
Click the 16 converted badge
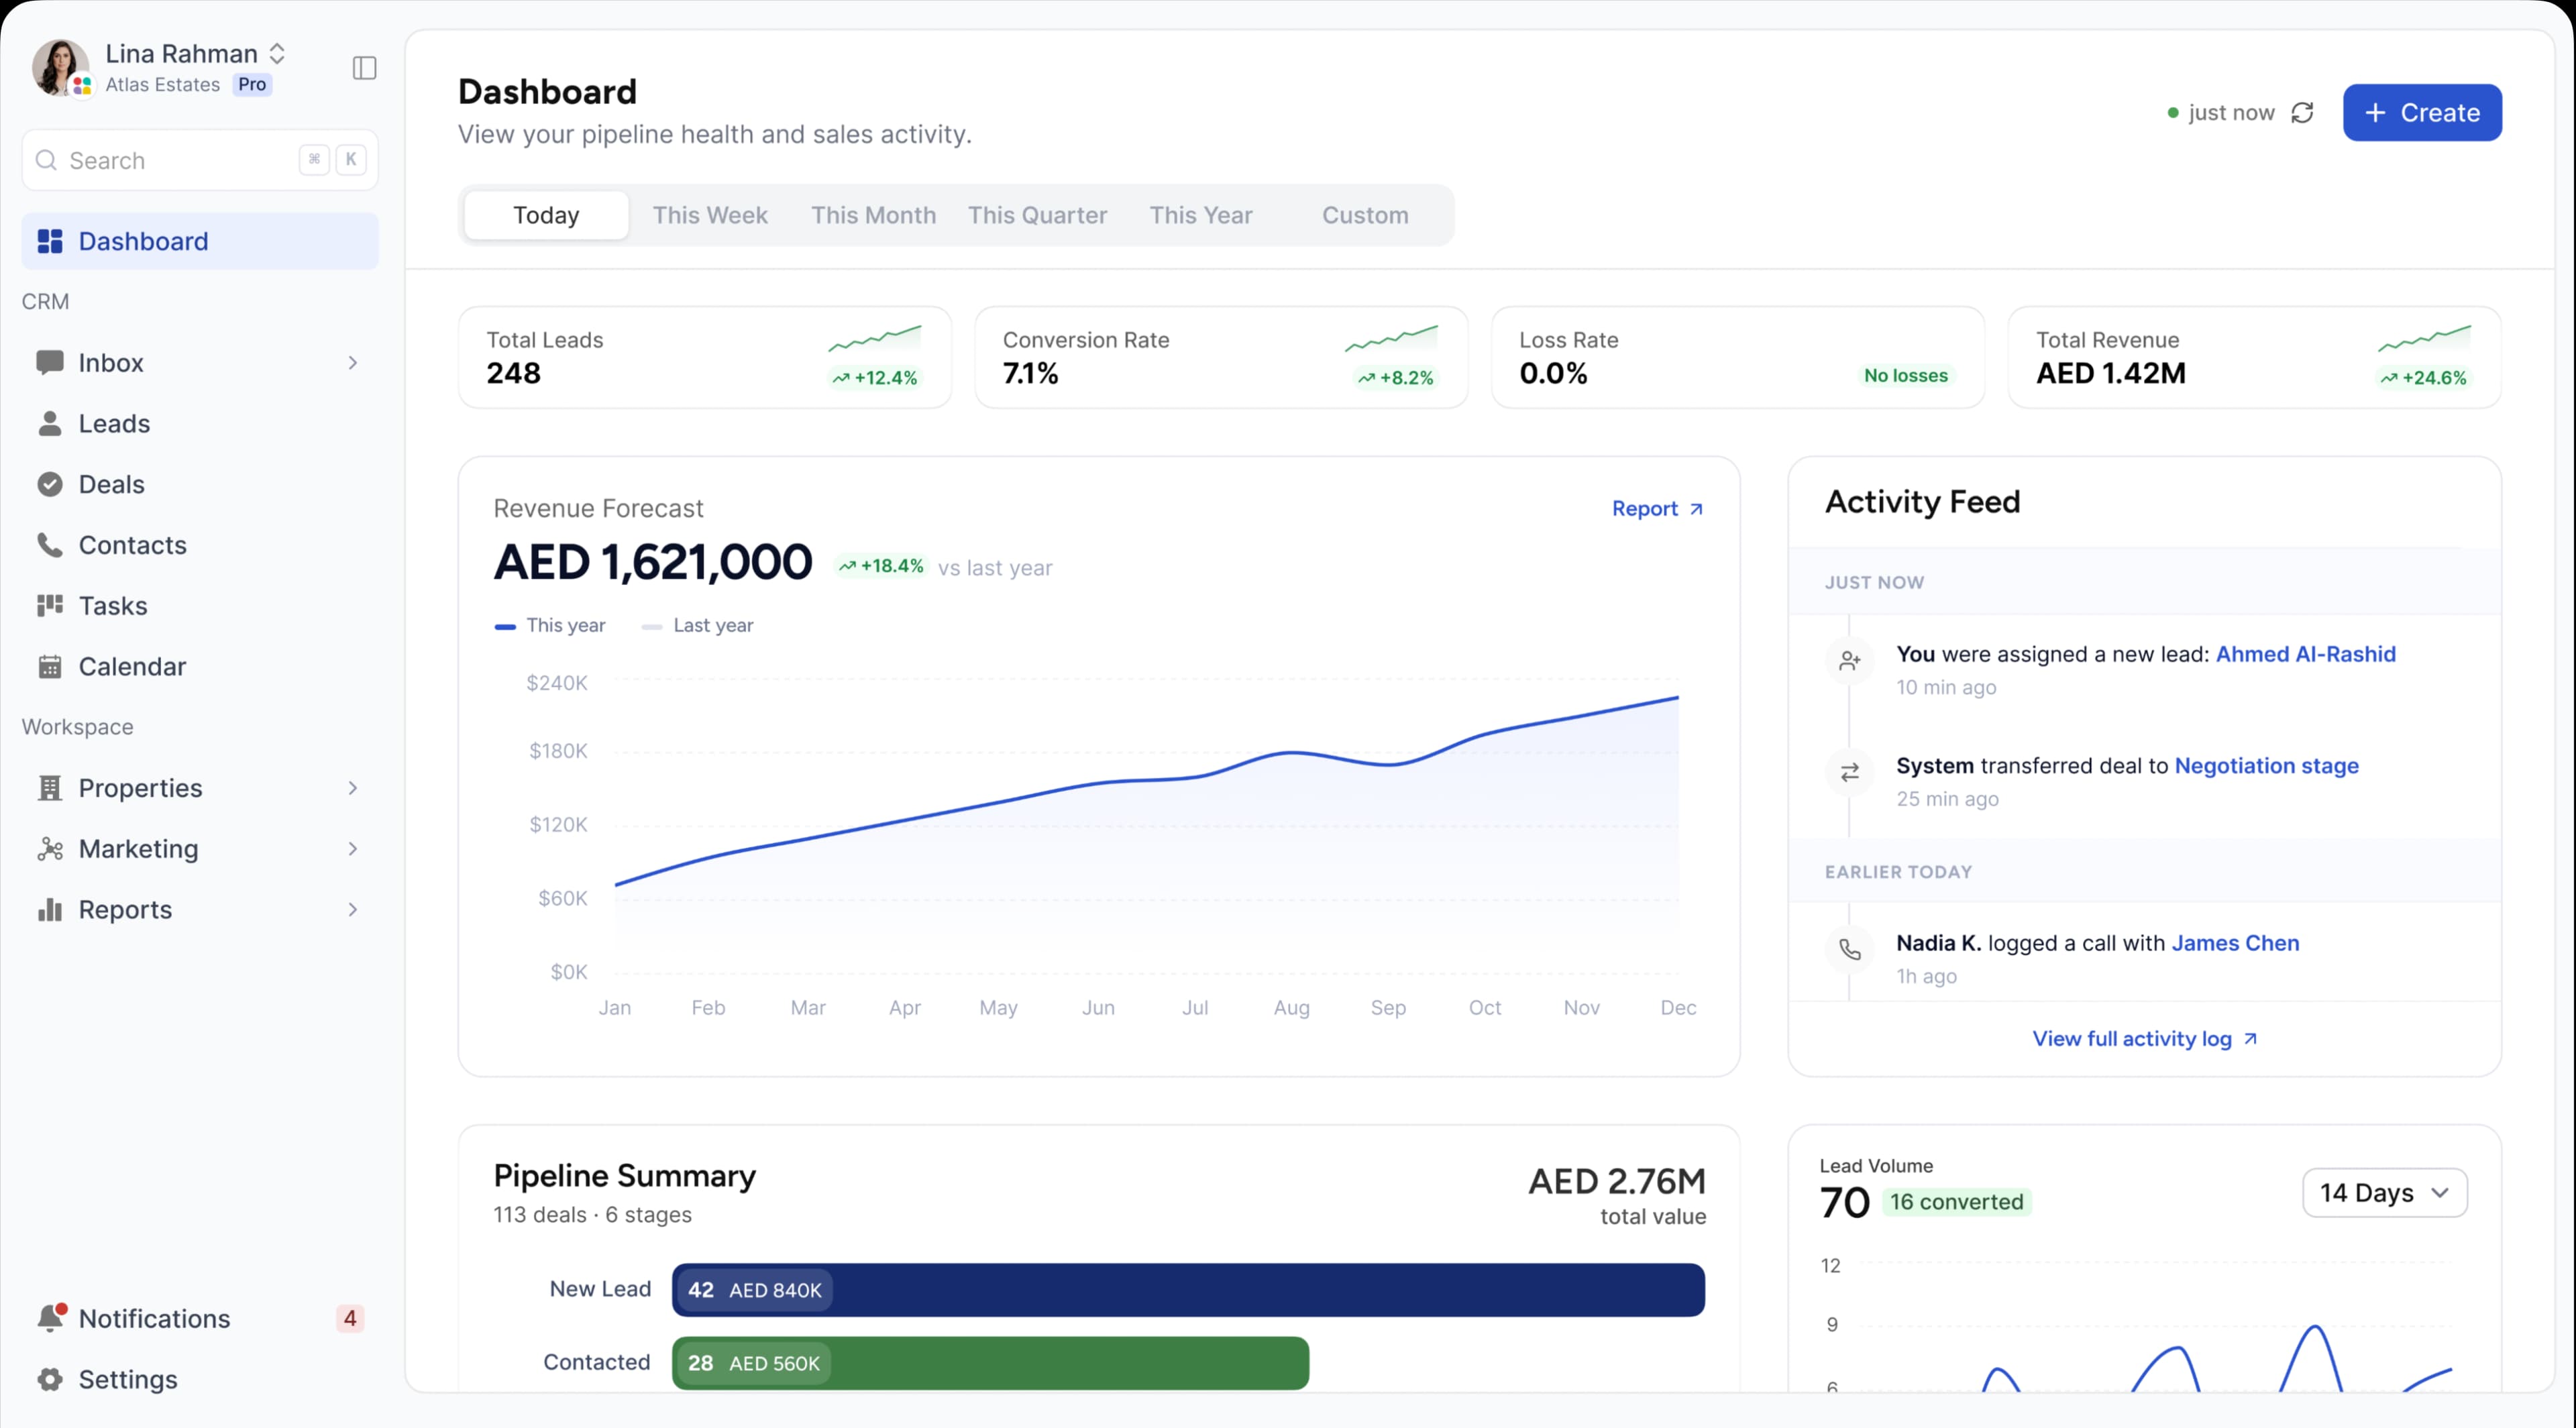1956,1201
